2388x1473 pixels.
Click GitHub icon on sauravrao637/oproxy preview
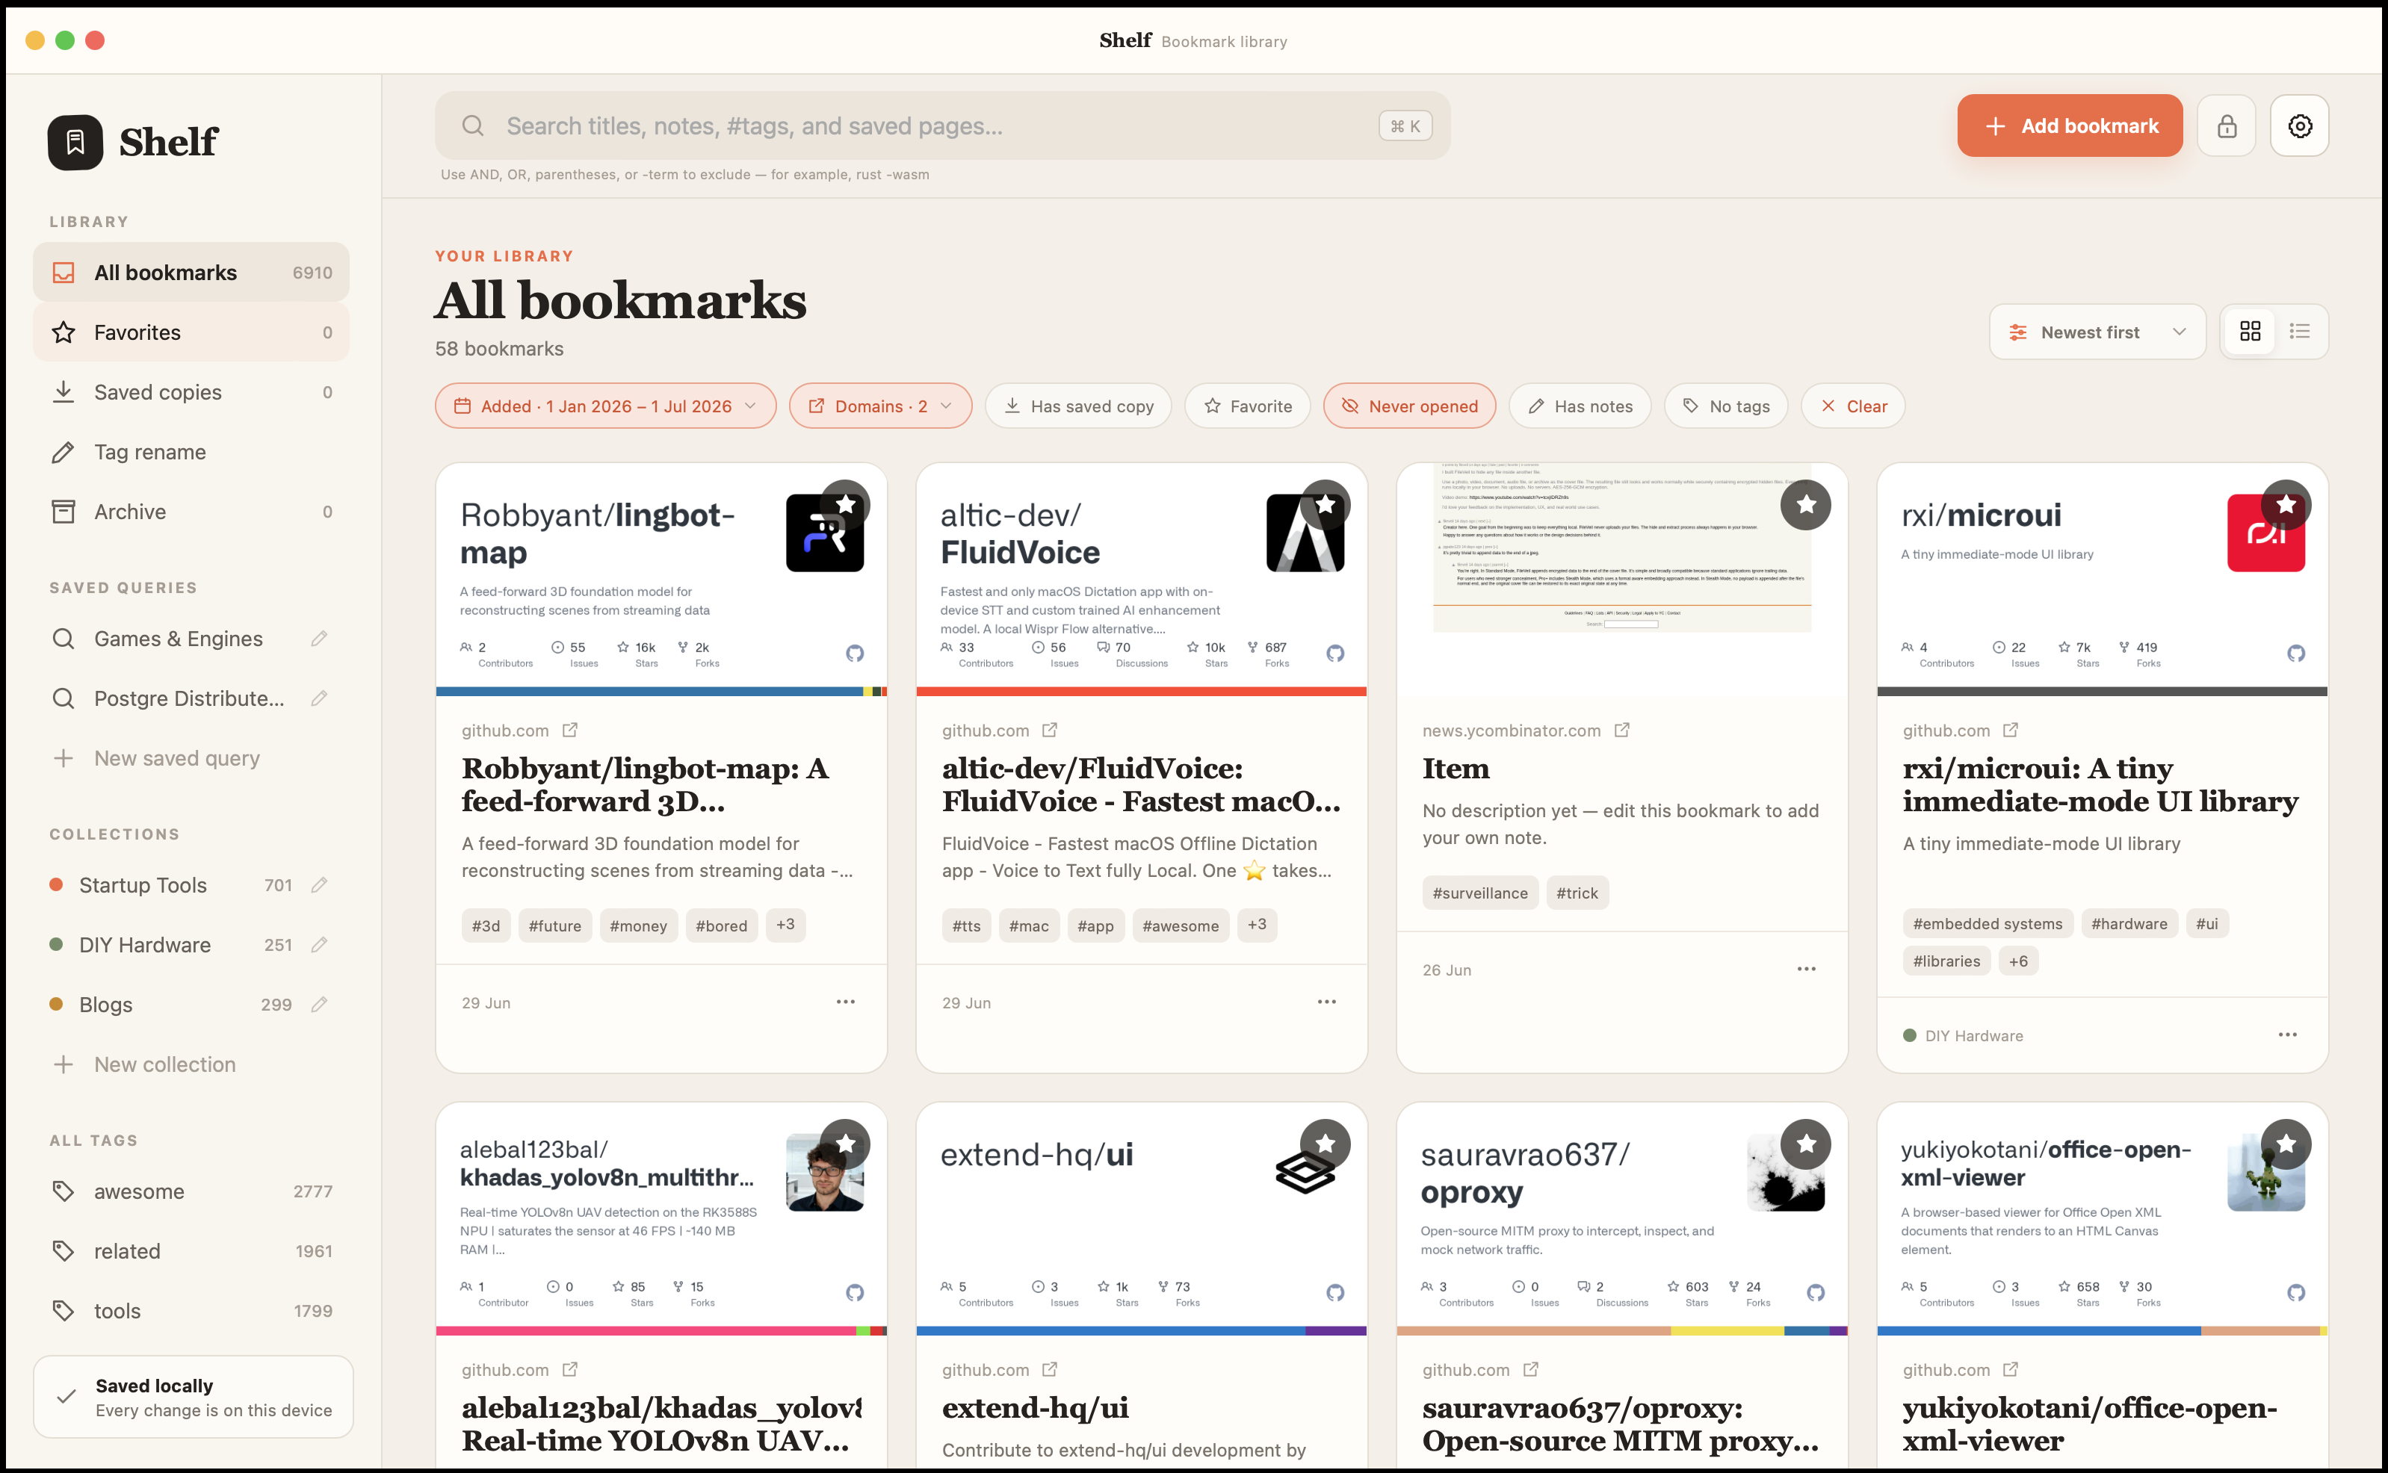pos(1815,1291)
